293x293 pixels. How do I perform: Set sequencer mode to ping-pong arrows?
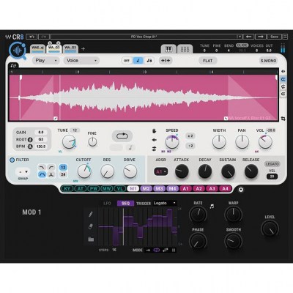165,250
